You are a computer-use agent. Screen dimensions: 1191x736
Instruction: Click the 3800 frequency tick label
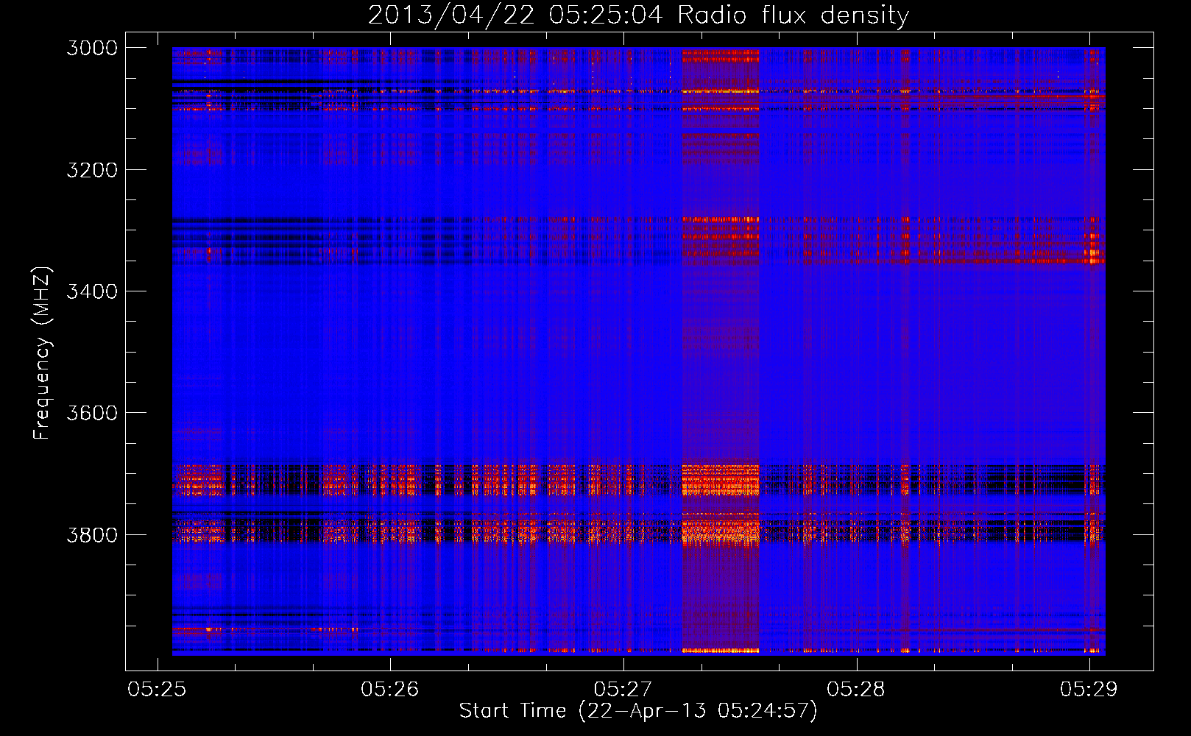pyautogui.click(x=92, y=534)
